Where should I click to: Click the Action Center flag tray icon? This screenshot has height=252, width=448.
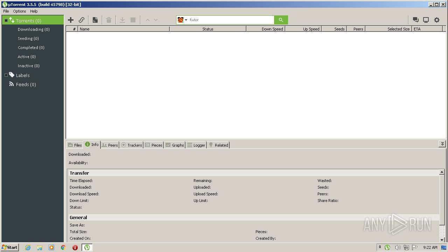415,247
